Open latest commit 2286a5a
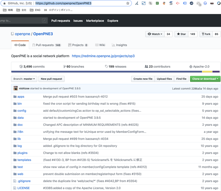 tap(196, 88)
